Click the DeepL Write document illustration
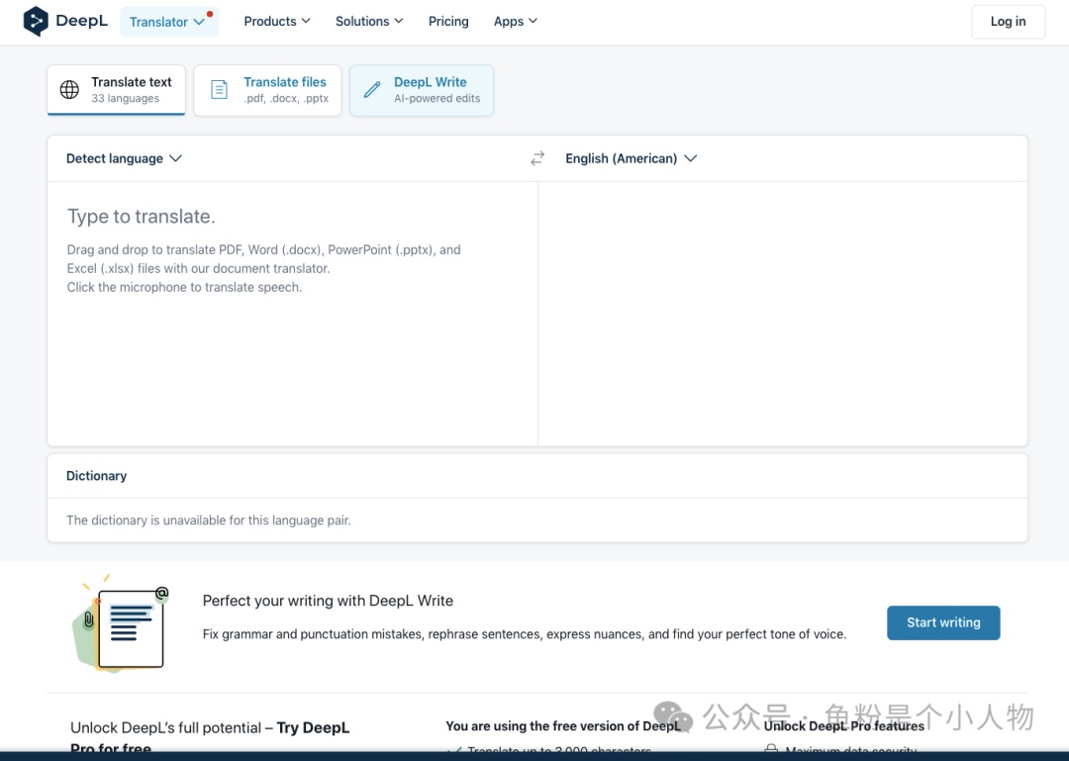The width and height of the screenshot is (1069, 761). click(121, 623)
